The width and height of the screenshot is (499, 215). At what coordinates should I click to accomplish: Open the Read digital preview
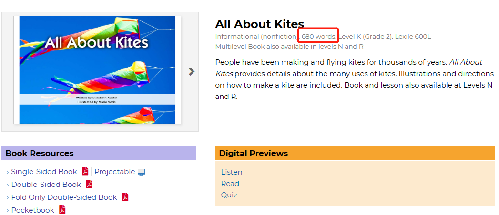pos(230,184)
